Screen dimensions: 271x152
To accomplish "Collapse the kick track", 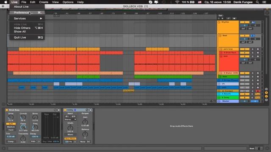I will tap(221, 56).
